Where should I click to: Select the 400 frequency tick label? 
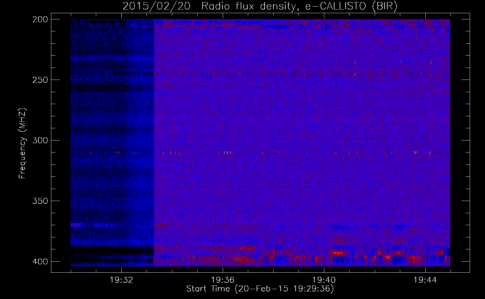[40, 261]
